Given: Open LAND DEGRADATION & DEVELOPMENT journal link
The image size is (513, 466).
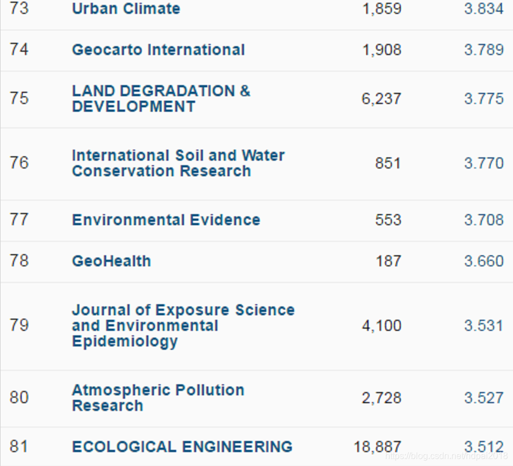Looking at the screenshot, I should 161,98.
